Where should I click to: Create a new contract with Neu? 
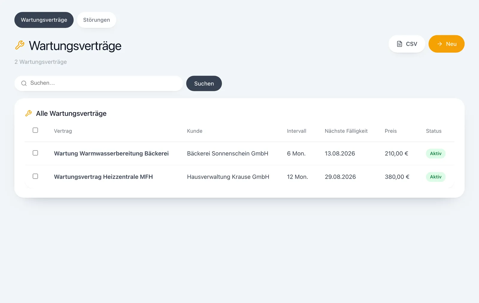point(446,44)
